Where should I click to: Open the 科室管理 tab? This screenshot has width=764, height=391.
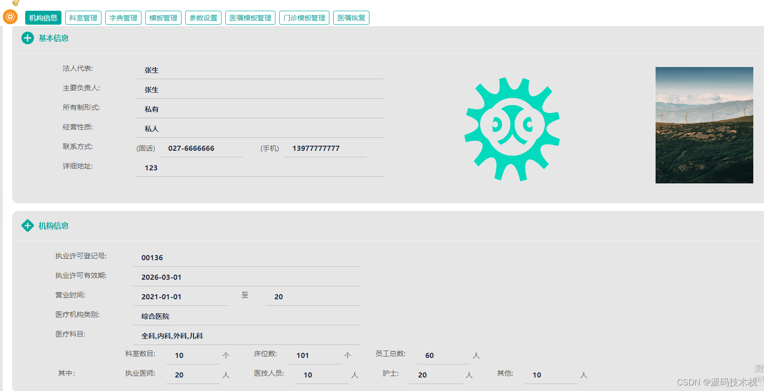83,18
